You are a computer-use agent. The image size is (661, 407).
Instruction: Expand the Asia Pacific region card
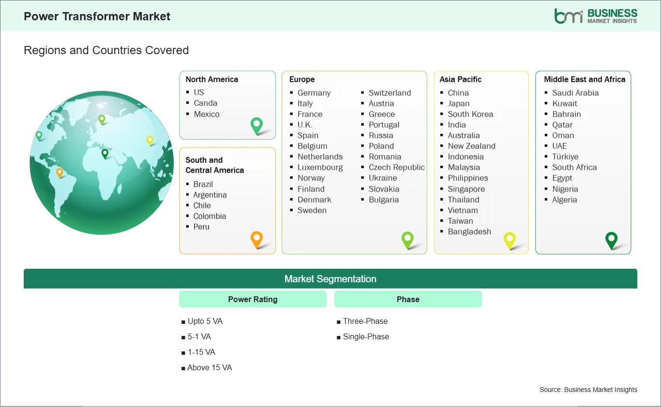click(481, 162)
